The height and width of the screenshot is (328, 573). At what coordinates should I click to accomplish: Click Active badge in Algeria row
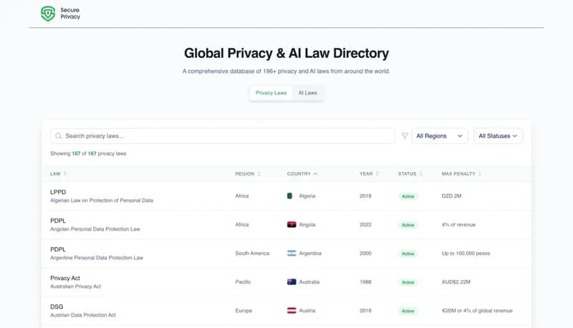click(x=408, y=196)
